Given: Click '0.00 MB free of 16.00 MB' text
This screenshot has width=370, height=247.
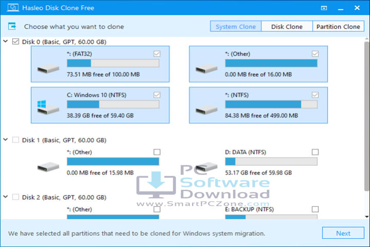Looking at the screenshot, I should tap(258, 75).
